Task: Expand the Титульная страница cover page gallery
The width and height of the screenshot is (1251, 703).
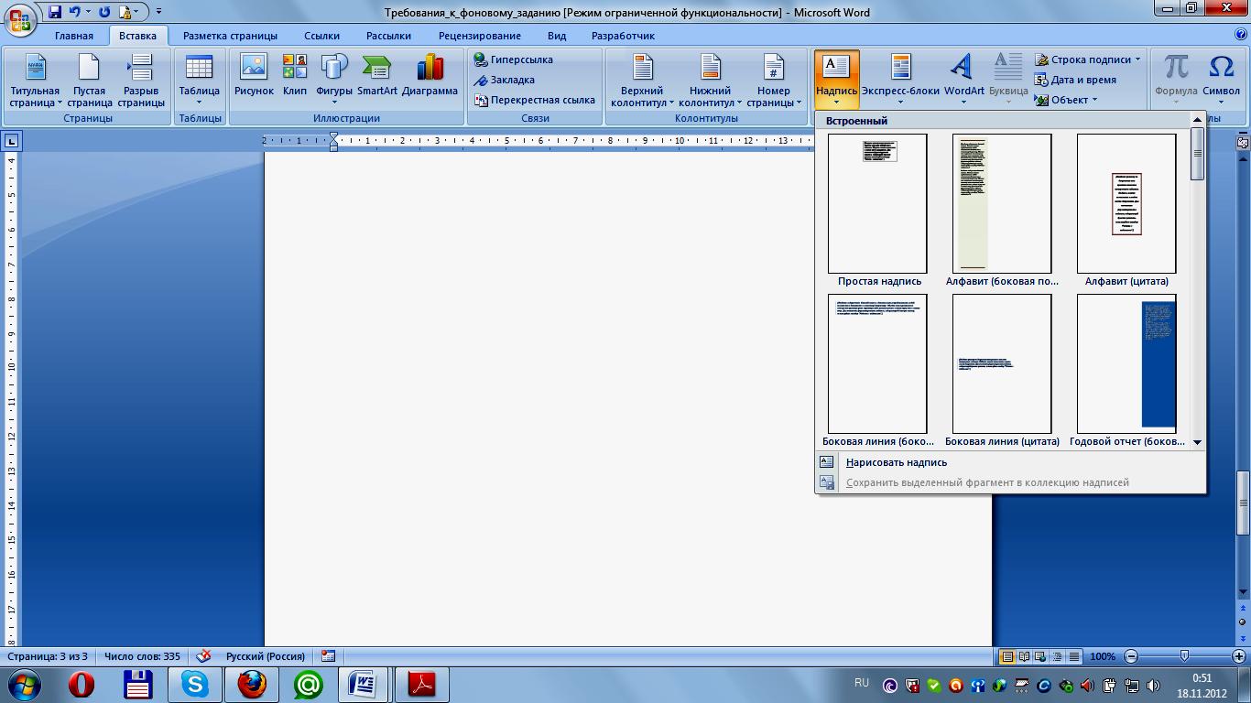Action: click(x=35, y=81)
